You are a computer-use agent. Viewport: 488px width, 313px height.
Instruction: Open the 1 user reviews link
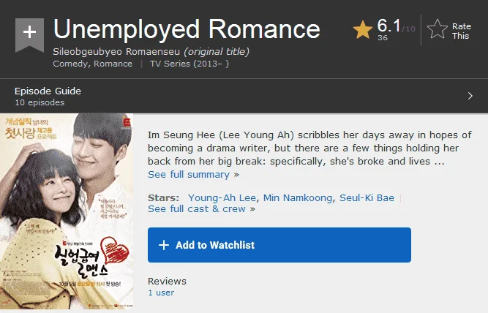pos(161,293)
